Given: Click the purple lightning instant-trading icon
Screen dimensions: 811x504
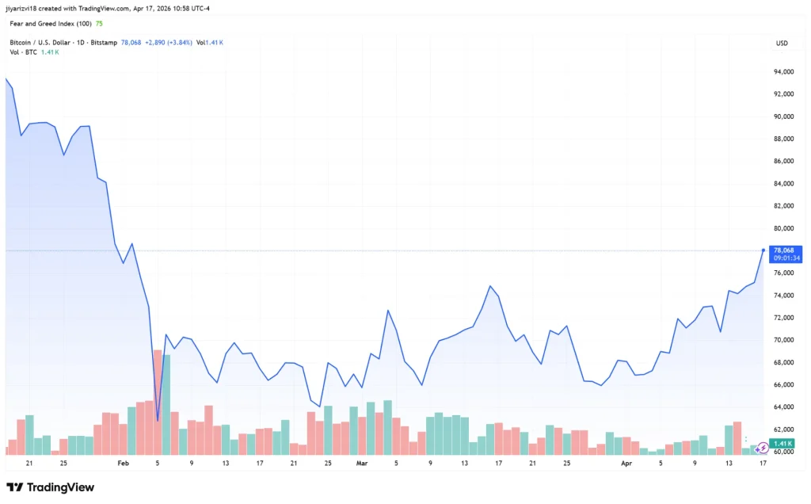Looking at the screenshot, I should click(x=763, y=448).
